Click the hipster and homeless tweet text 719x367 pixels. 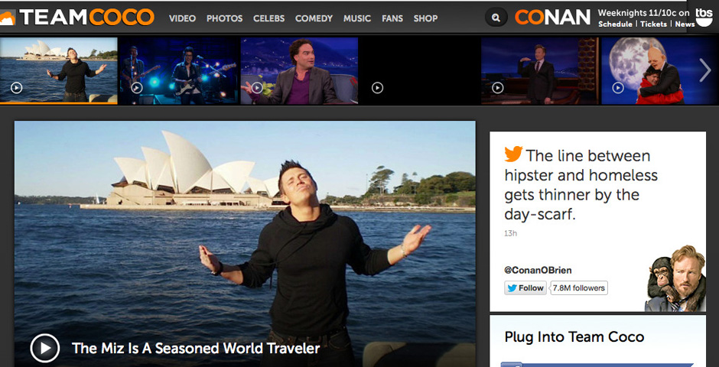[x=581, y=184]
